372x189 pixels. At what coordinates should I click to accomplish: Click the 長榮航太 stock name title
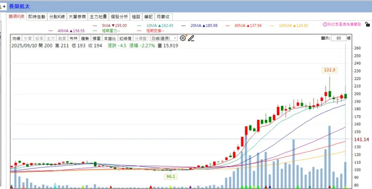[20, 7]
